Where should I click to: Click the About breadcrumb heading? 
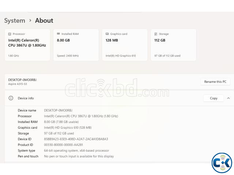[44, 20]
